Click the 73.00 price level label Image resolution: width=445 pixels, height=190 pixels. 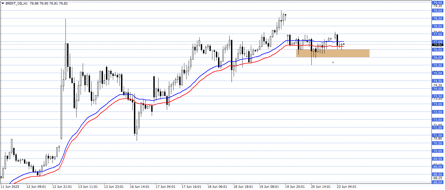click(438, 104)
